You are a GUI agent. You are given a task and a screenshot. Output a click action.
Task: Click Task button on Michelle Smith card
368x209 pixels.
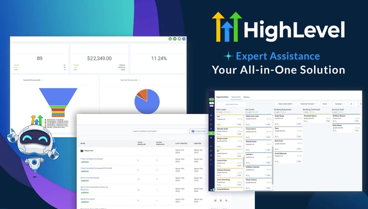tap(239, 134)
